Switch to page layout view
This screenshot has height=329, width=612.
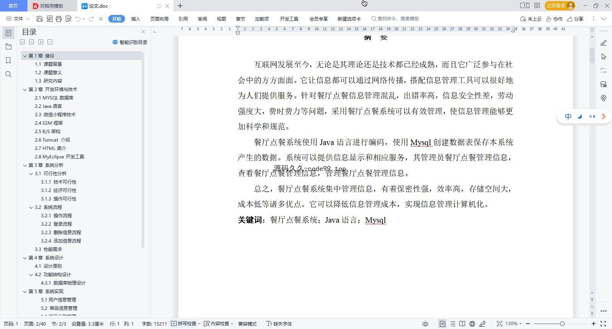(x=442, y=324)
